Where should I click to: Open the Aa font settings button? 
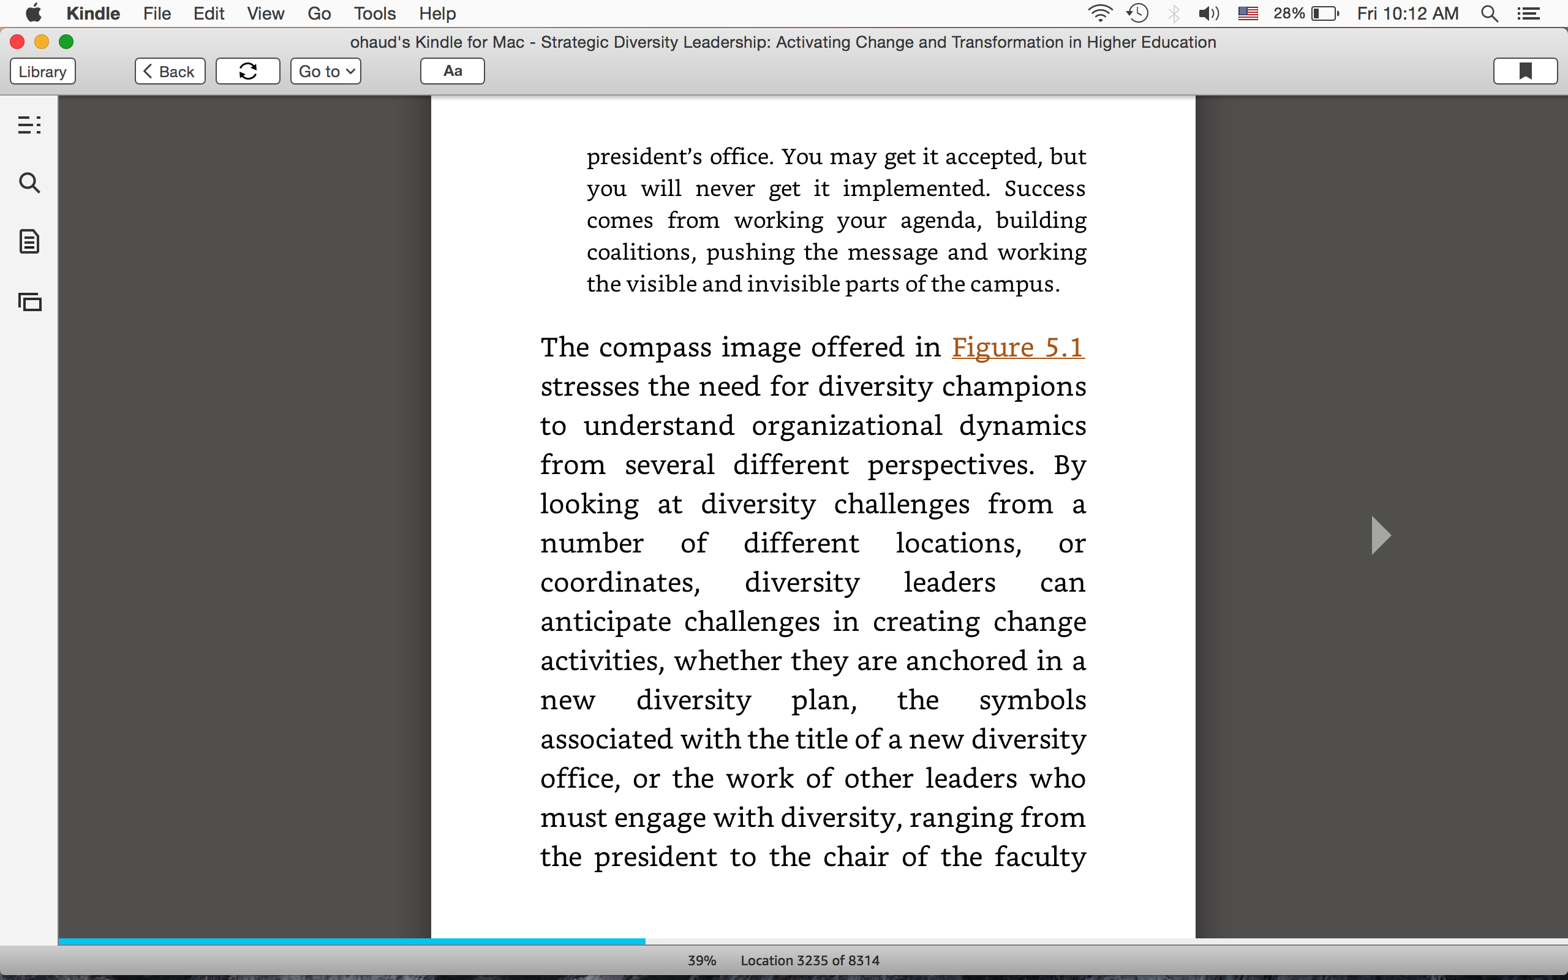pyautogui.click(x=452, y=71)
